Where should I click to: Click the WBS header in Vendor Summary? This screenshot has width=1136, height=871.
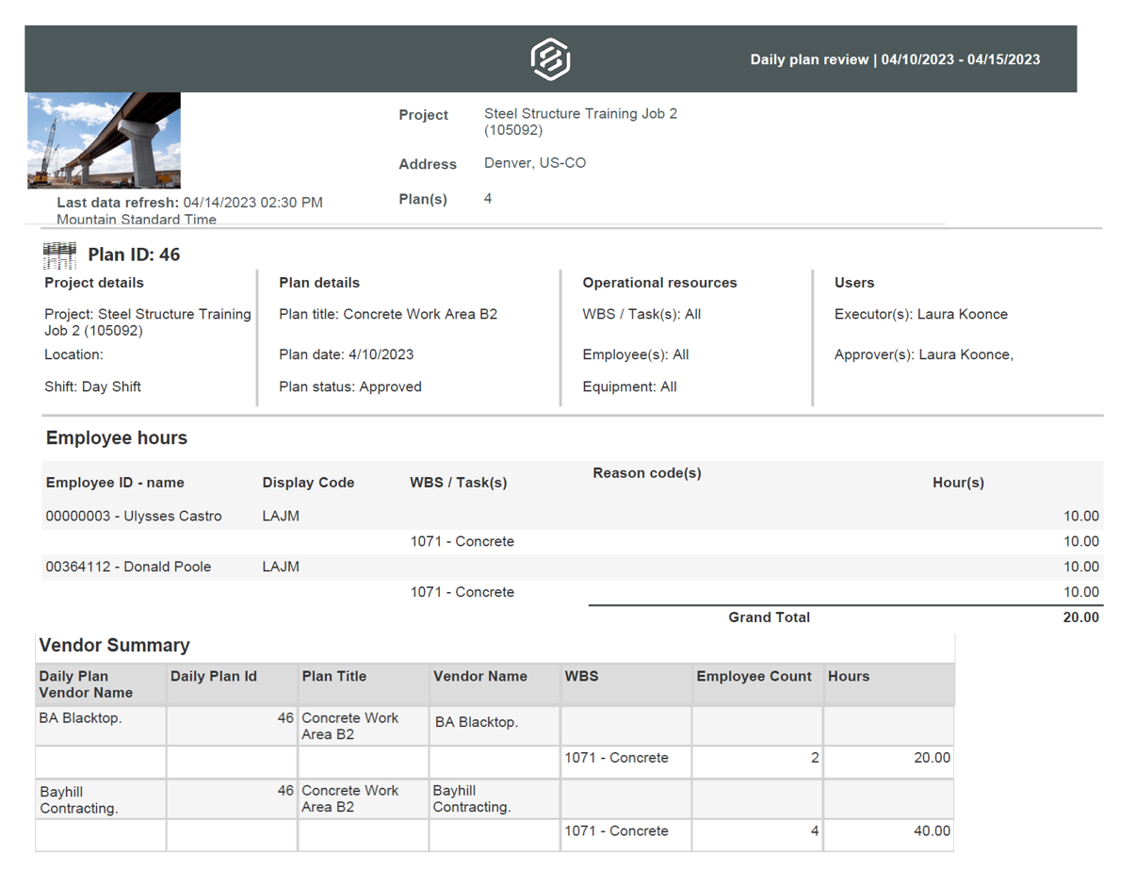[x=581, y=677]
